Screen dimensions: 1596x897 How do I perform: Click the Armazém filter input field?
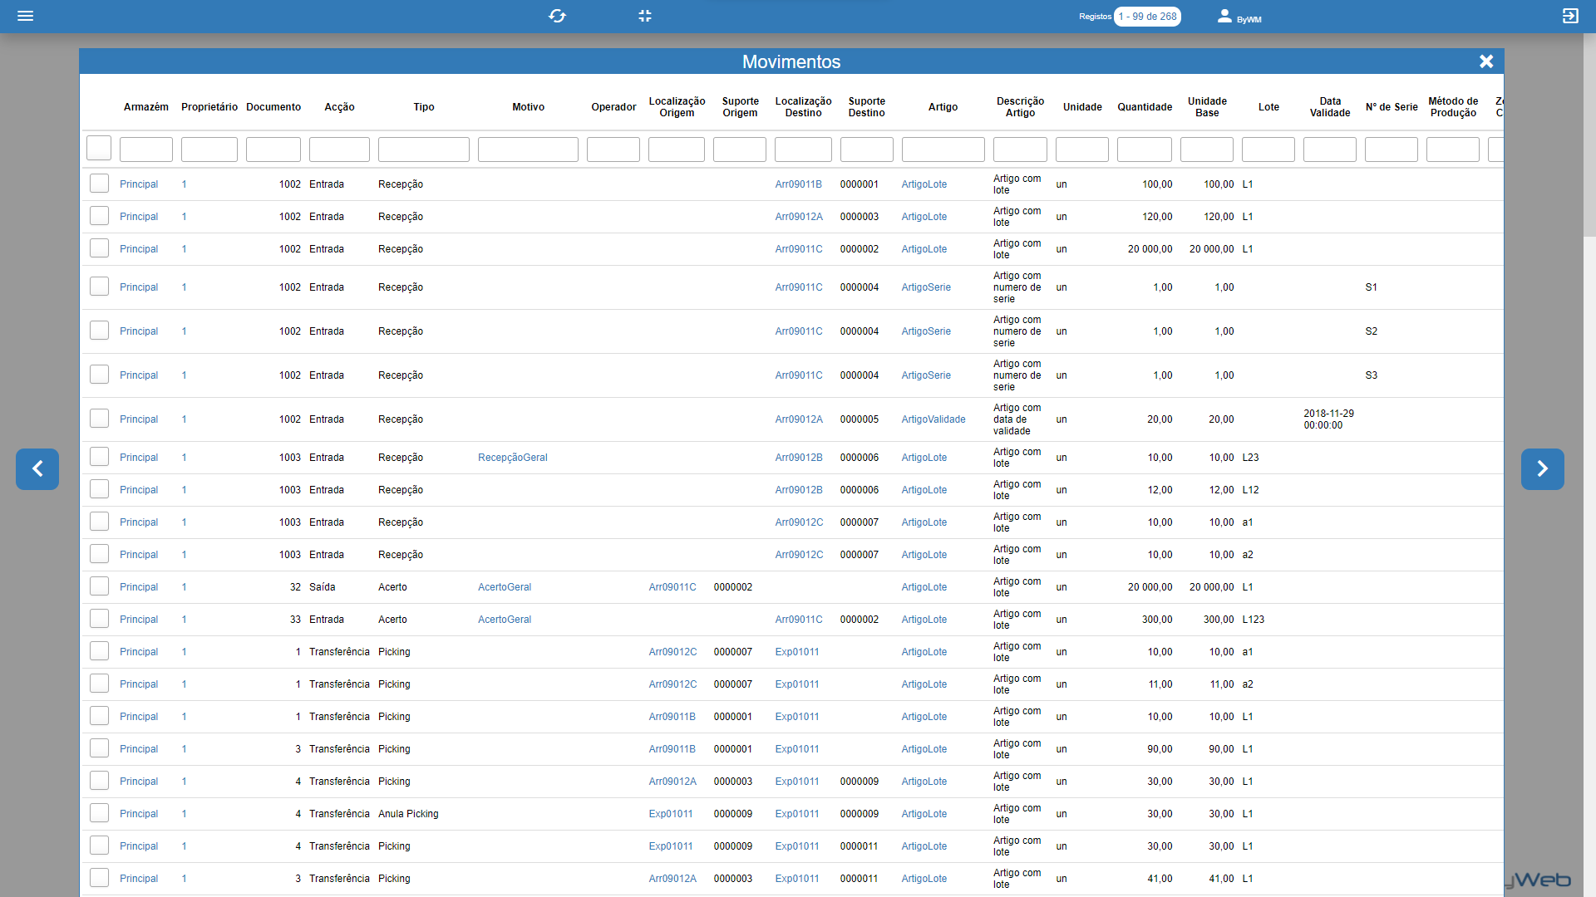(x=146, y=149)
